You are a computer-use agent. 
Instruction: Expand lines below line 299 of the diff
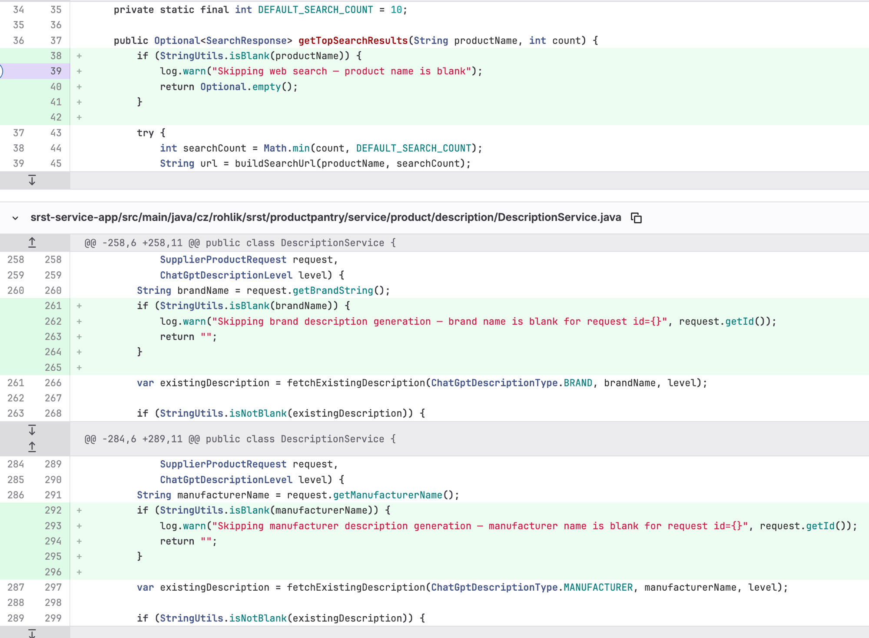pos(32,633)
